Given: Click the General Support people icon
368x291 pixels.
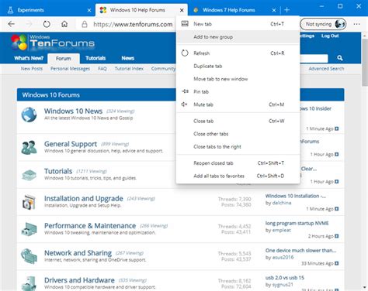Looking at the screenshot, I should point(29,148).
